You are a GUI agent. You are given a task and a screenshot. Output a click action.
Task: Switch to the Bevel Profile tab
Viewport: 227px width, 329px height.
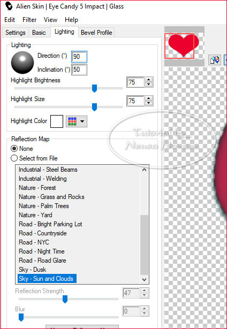click(x=96, y=33)
